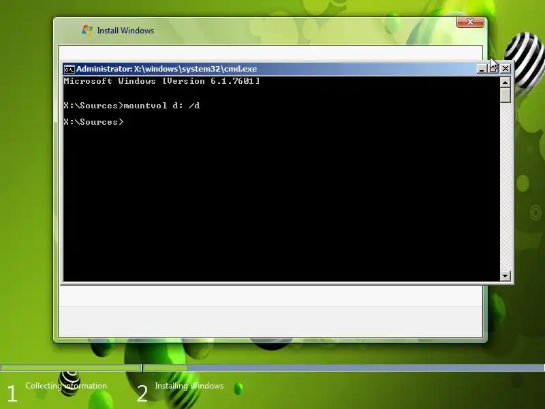
Task: Click the 'Collecting information' step label
Action: click(66, 386)
